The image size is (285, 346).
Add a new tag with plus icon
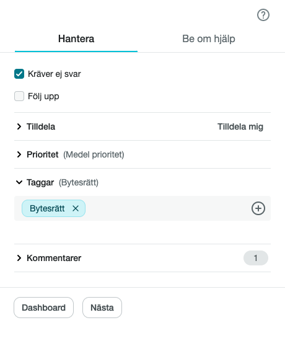(258, 208)
